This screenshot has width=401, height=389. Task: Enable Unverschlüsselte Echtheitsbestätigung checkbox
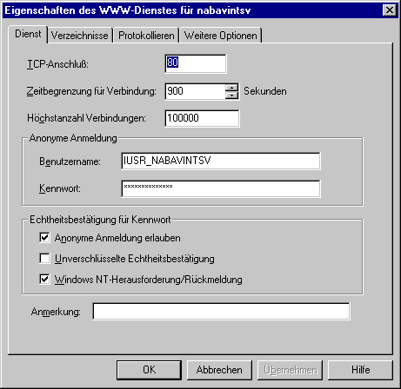pos(44,259)
